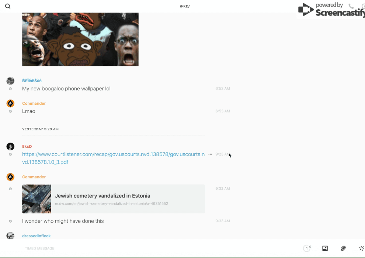Open the more options dots on EksD's message
The height and width of the screenshot is (258, 365).
(210, 154)
